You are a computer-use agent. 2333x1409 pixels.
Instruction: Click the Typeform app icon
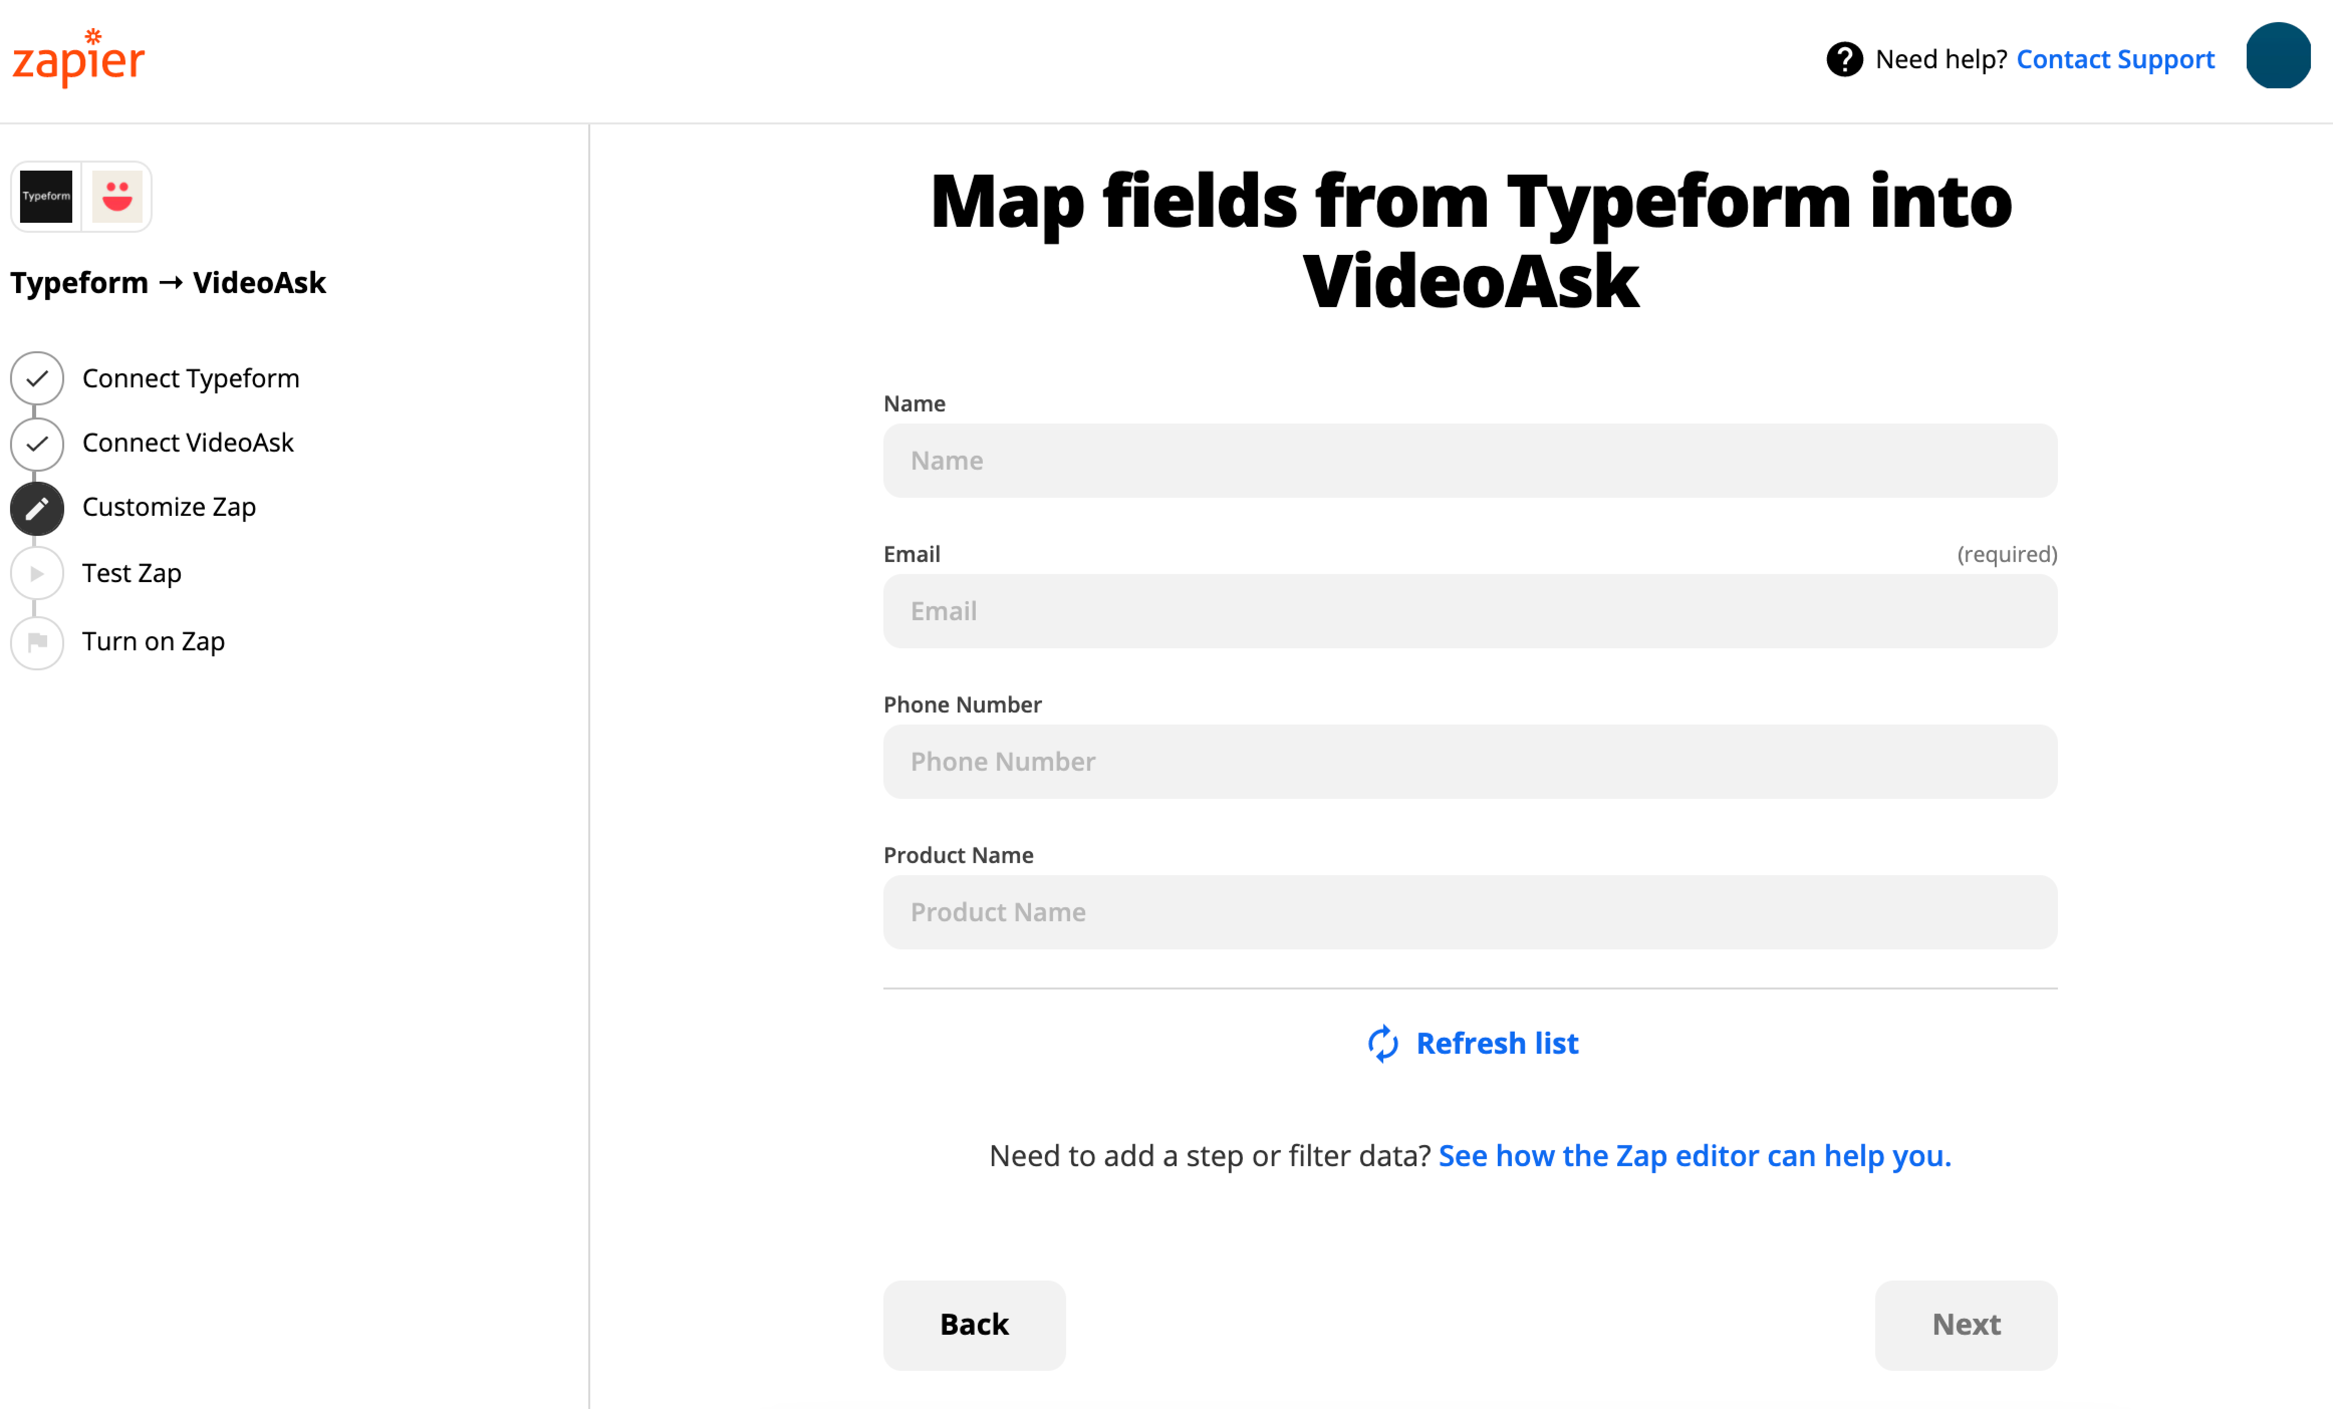[46, 197]
